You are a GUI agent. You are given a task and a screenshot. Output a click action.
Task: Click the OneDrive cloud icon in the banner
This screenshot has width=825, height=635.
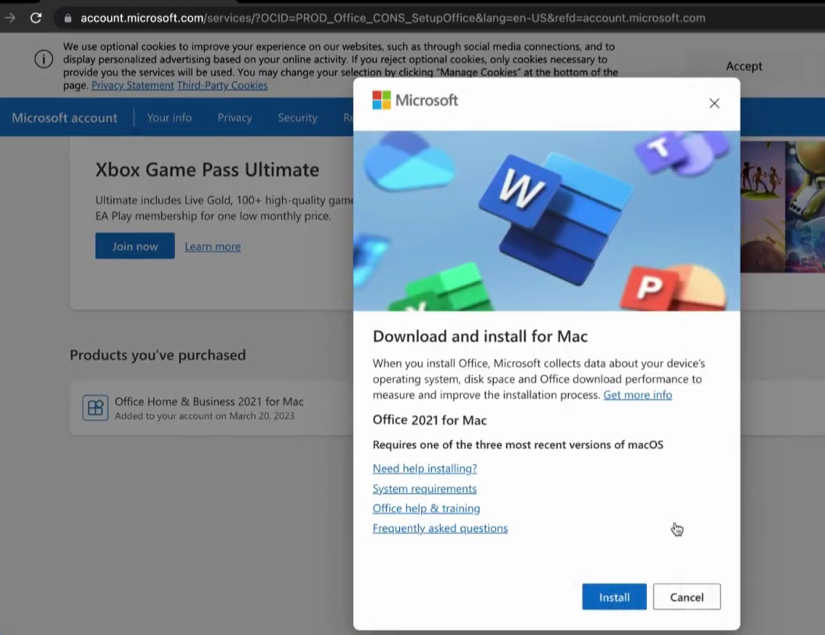pos(407,160)
